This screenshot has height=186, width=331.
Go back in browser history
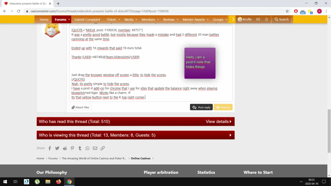[x=5, y=11]
